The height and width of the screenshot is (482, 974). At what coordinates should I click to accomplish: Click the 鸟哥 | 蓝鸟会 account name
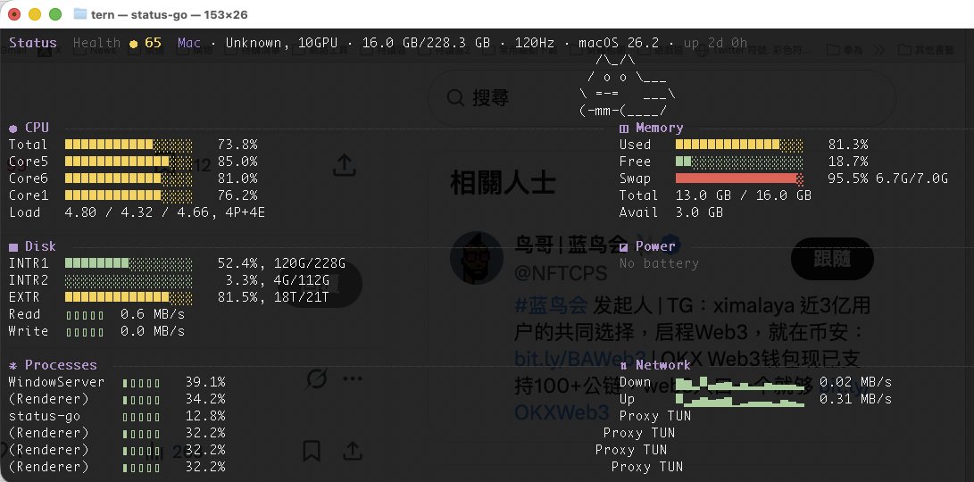(x=570, y=245)
